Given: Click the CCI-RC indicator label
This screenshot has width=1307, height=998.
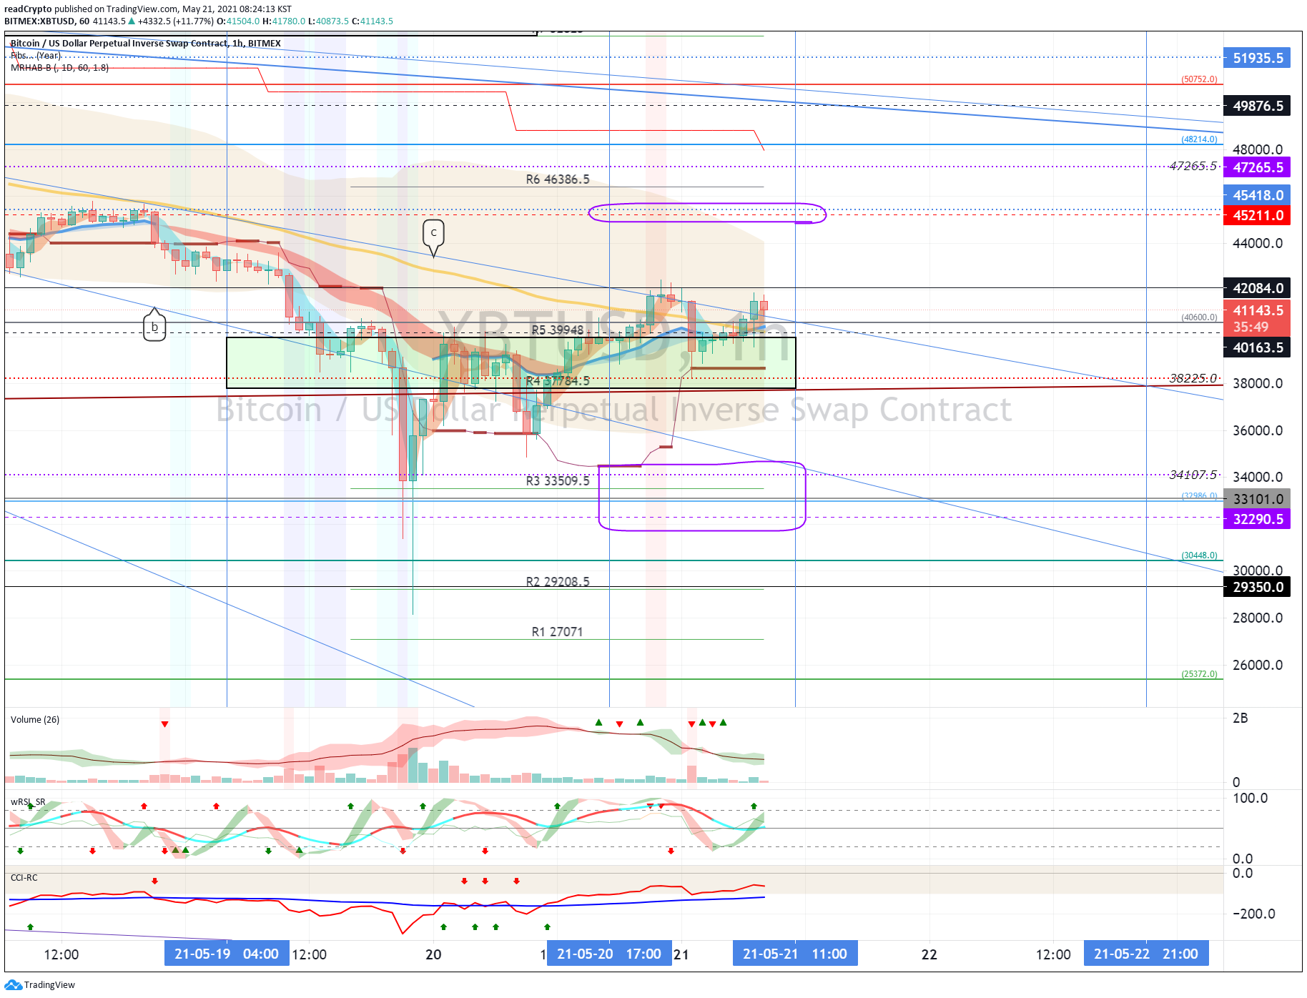Looking at the screenshot, I should [x=24, y=877].
